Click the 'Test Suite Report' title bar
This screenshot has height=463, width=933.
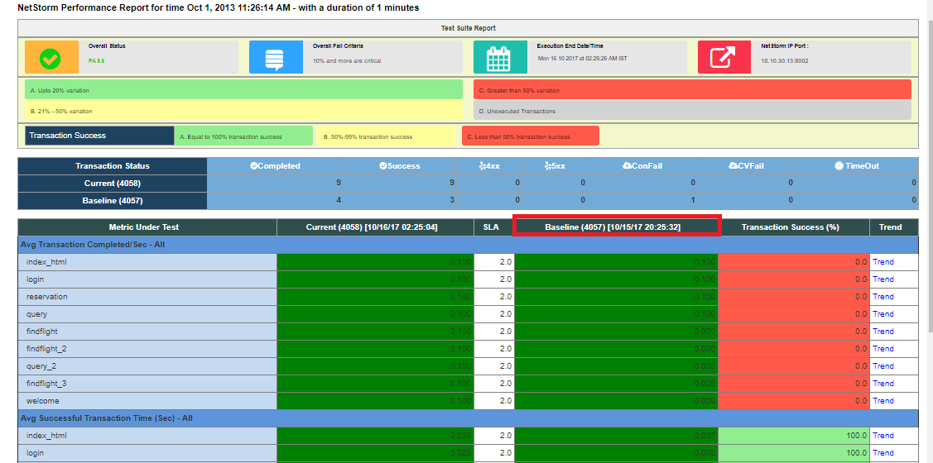point(469,28)
